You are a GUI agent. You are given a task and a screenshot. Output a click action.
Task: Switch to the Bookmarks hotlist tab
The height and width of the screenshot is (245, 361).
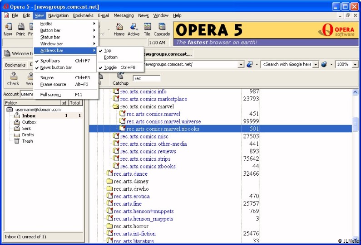(15, 65)
